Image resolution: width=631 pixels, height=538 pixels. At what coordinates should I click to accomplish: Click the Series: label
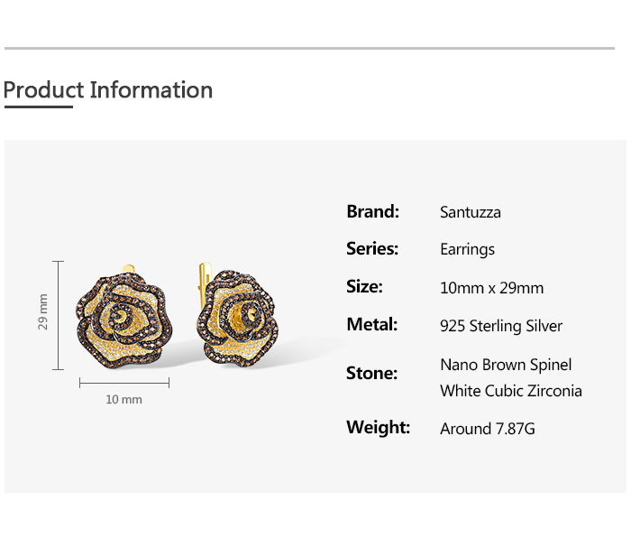371,249
